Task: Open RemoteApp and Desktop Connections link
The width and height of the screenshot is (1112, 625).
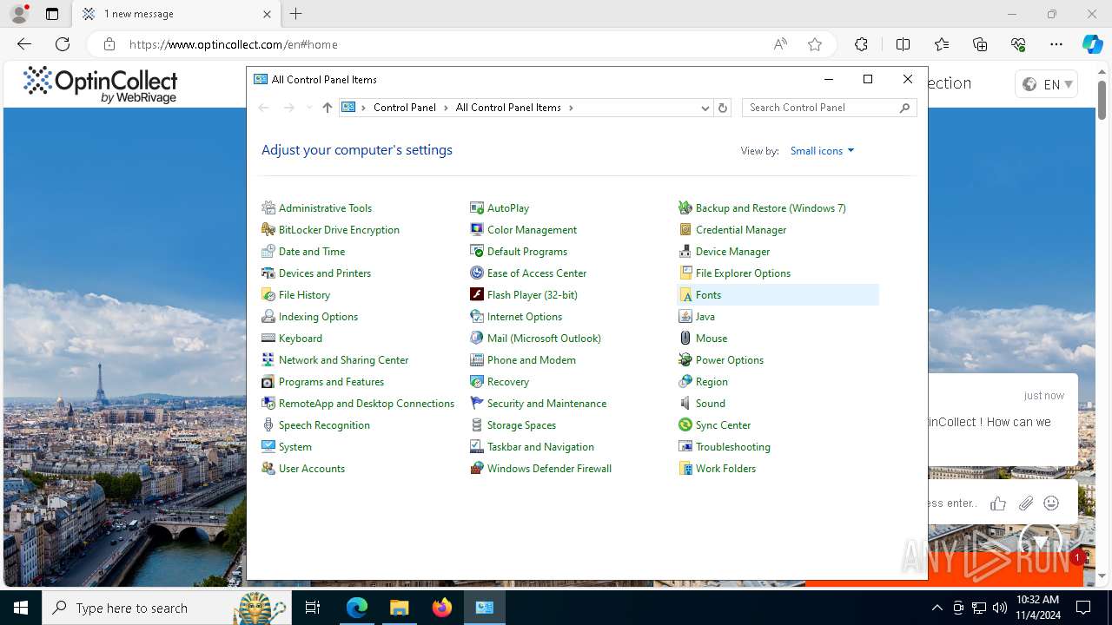Action: [x=367, y=404]
